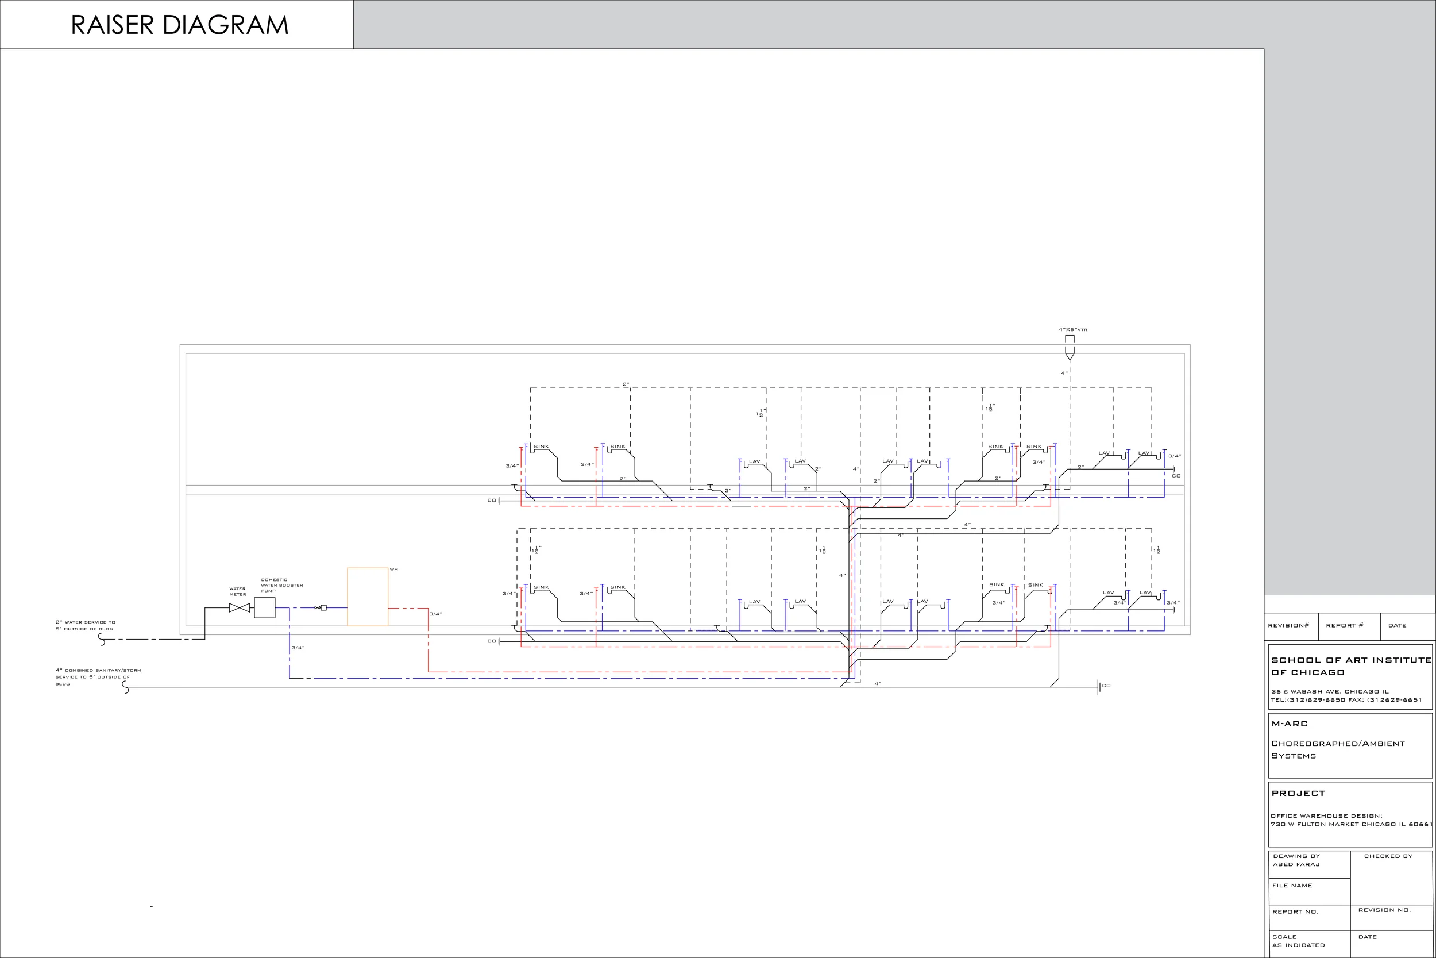Click the DOMESTIC WATER BOOSTER PUMP label

coord(281,585)
